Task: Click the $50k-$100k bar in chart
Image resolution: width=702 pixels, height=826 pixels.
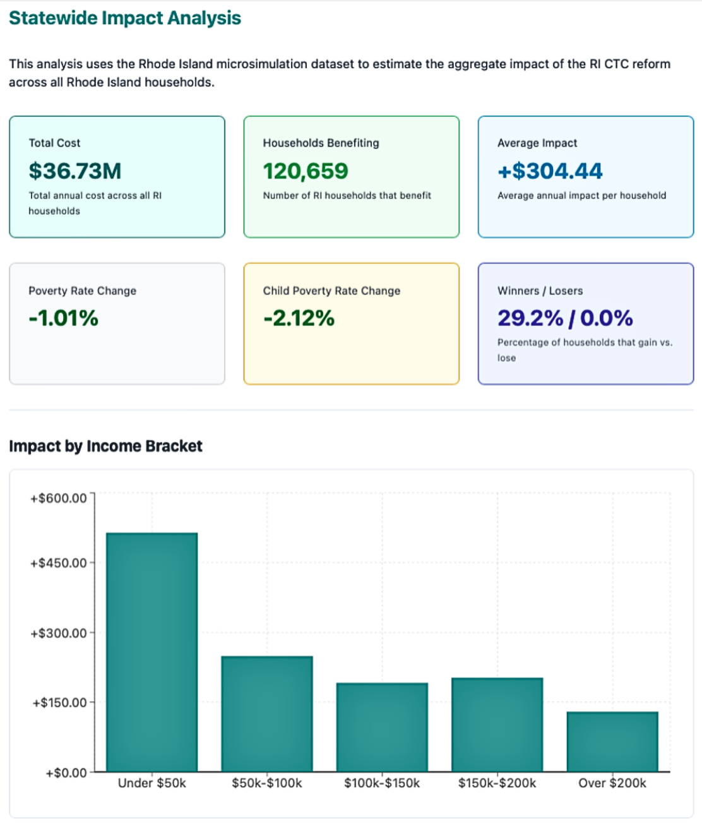Action: point(266,714)
